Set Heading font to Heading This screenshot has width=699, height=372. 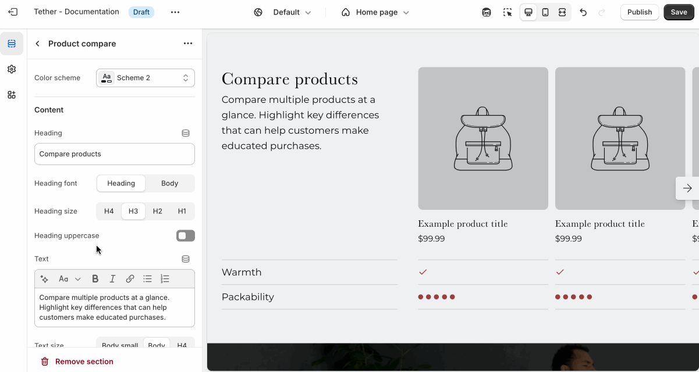(121, 183)
